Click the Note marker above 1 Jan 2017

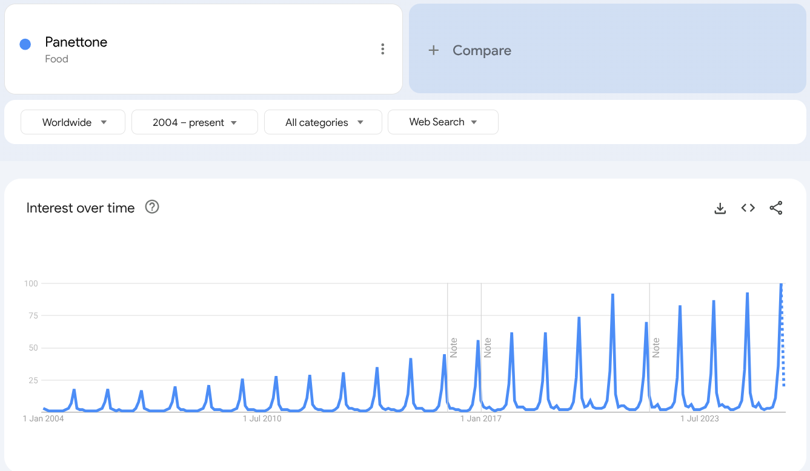pos(488,348)
